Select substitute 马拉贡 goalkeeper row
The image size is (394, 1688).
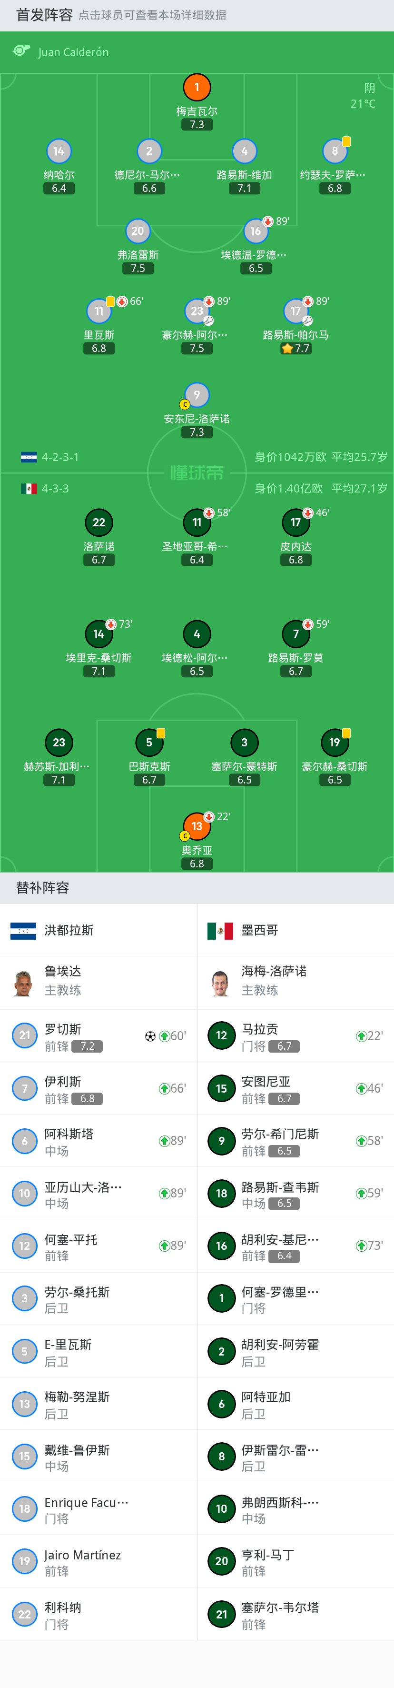295,1036
